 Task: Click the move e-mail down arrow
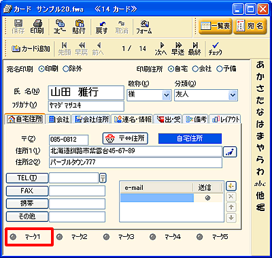(x=231, y=217)
